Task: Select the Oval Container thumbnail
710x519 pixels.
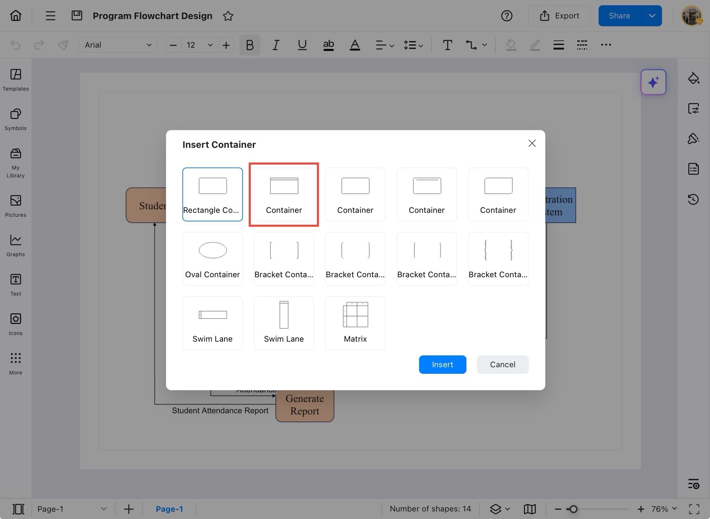Action: coord(212,259)
